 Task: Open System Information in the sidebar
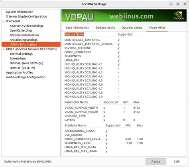tap(20, 12)
